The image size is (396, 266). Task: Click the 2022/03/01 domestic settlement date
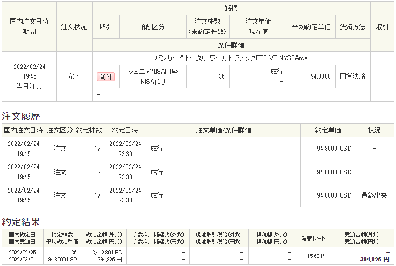pos(22,260)
